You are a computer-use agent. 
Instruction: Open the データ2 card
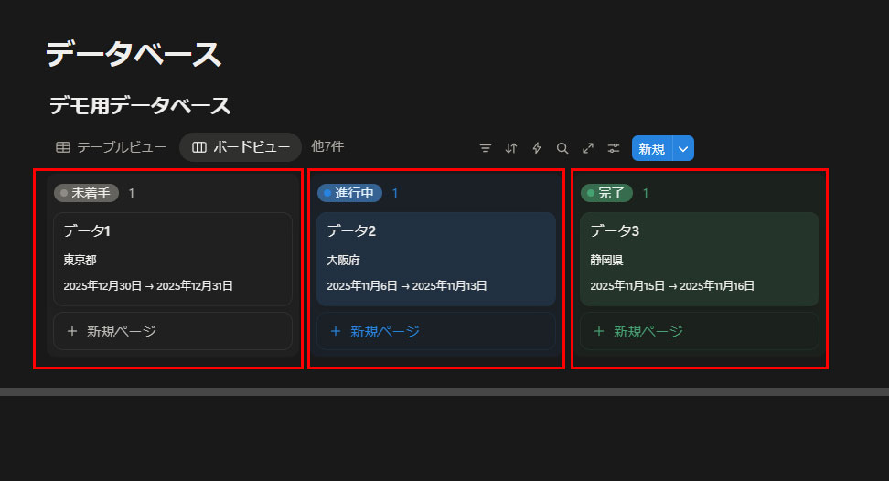coord(435,259)
